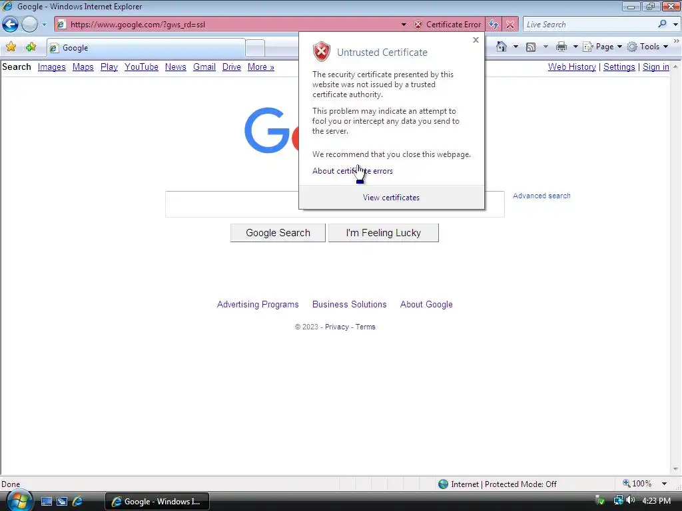
Task: Expand the zoom level dropdown arrow
Action: click(664, 484)
